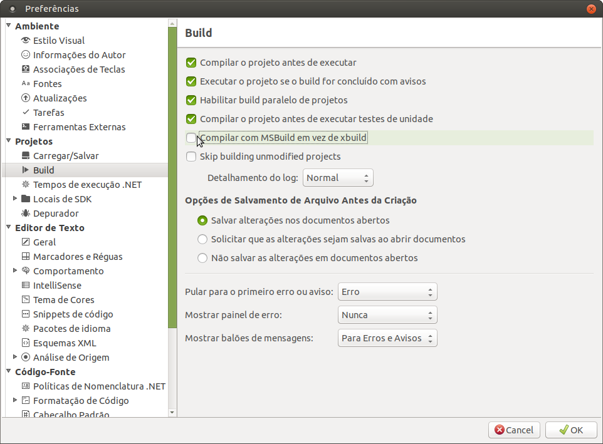
Task: Enable Compilar com MSBuild em vez de xbuild
Action: [x=191, y=138]
